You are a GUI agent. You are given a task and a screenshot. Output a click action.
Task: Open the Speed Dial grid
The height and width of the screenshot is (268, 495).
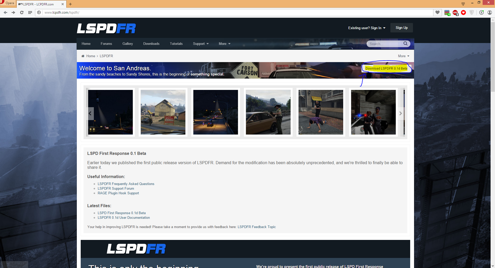(30, 12)
